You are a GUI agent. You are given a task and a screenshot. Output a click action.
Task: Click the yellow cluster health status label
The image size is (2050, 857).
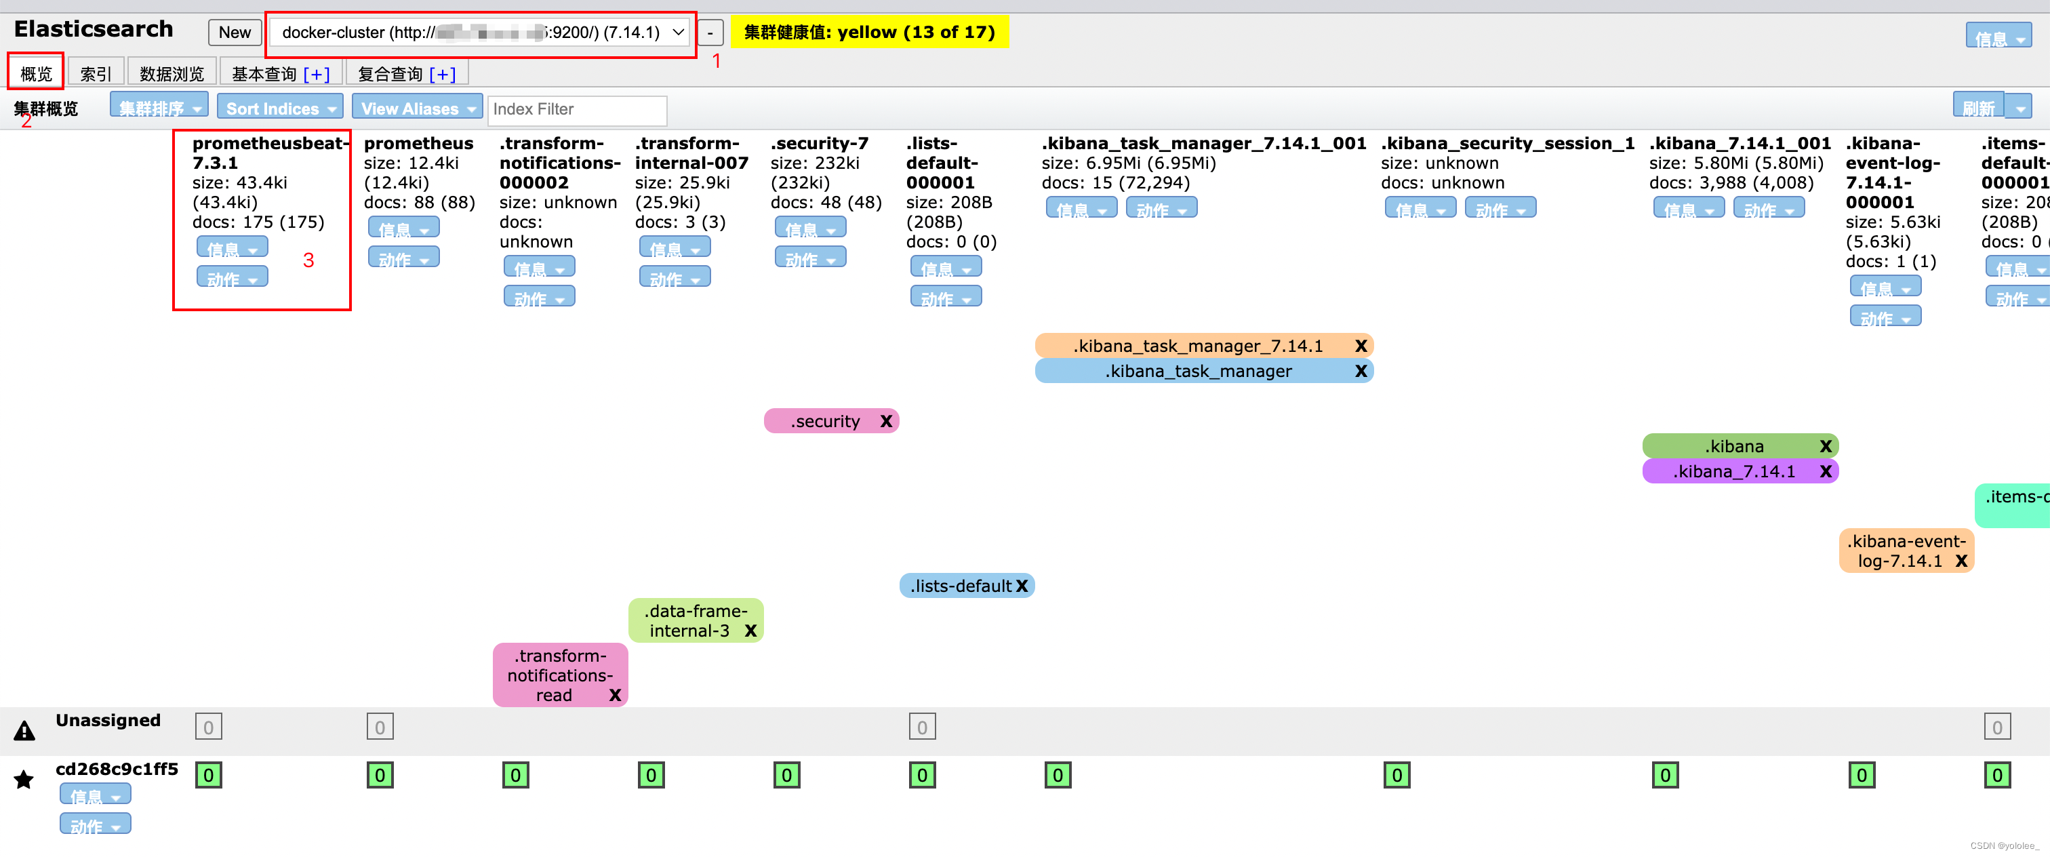pos(869,33)
